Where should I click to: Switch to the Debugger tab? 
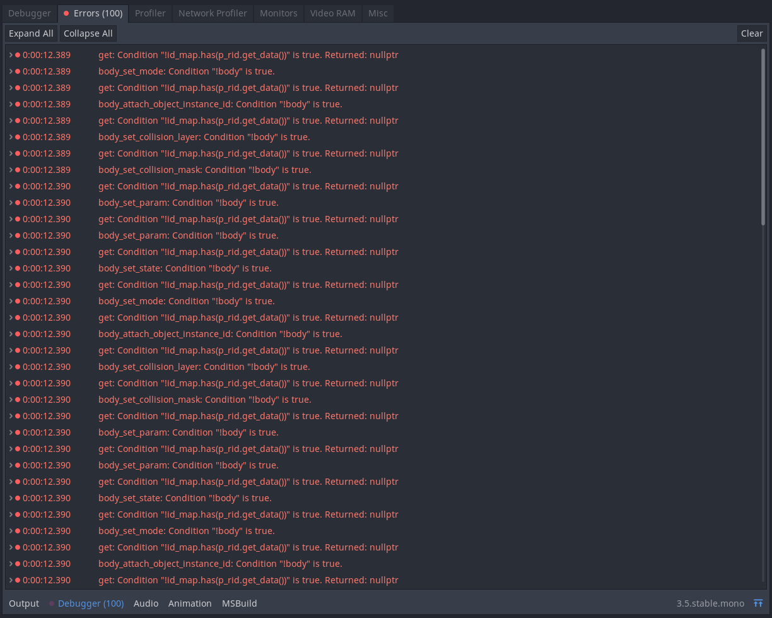(x=29, y=13)
